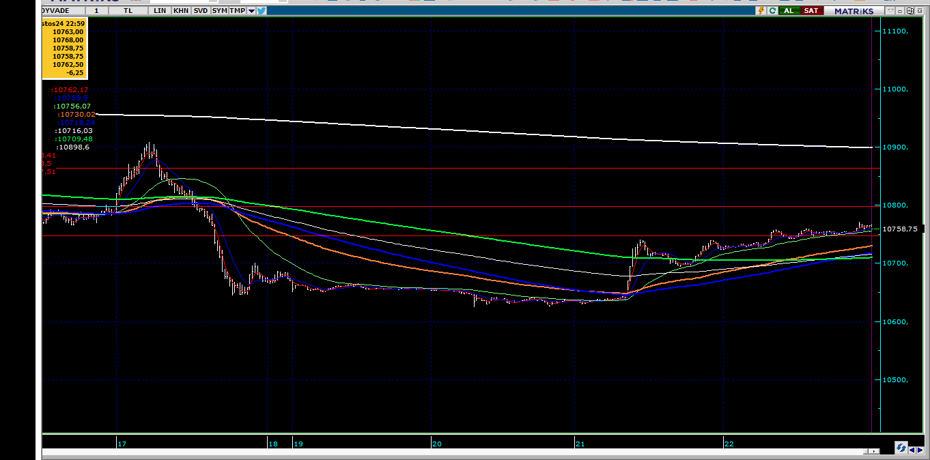Click date label 21 on time axis
Screen dimensions: 930x460
[580, 444]
